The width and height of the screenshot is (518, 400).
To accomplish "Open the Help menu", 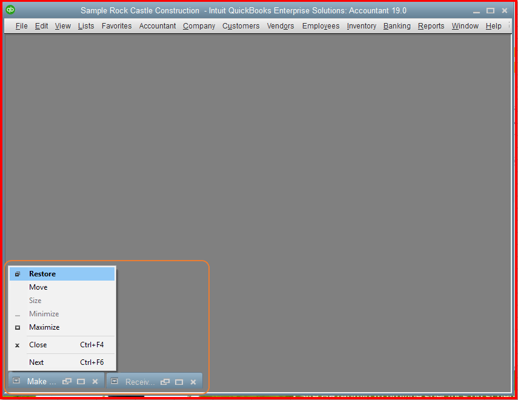I will (493, 26).
